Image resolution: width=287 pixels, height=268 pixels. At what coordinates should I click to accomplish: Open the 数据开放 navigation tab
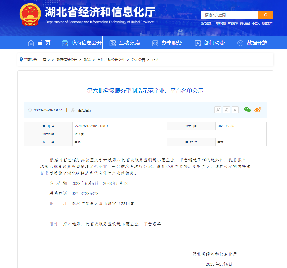pos(252,43)
